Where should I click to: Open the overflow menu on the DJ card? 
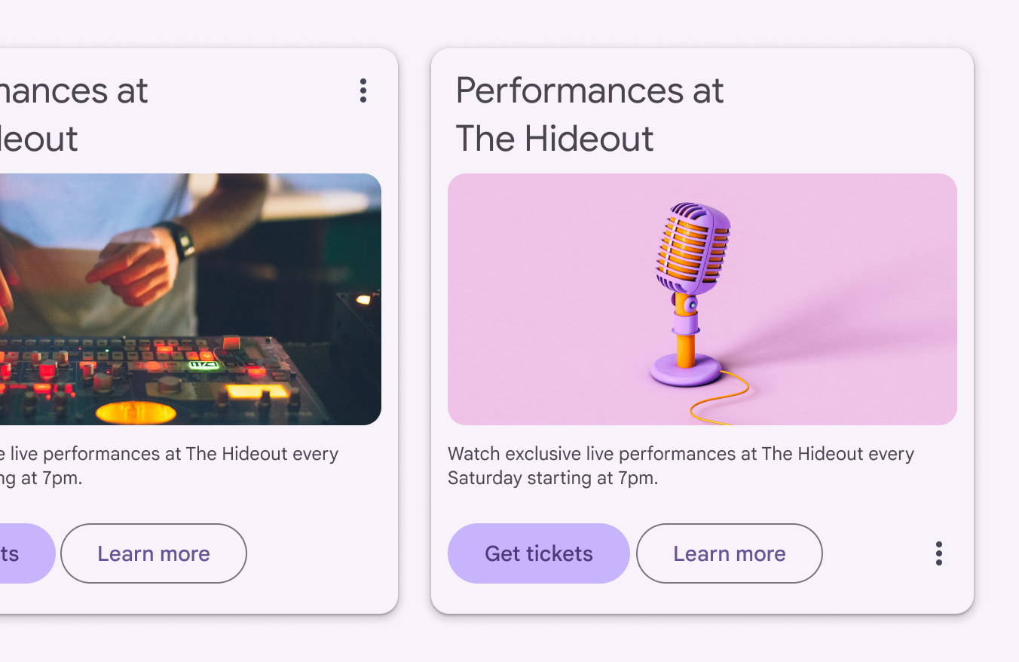tap(363, 90)
